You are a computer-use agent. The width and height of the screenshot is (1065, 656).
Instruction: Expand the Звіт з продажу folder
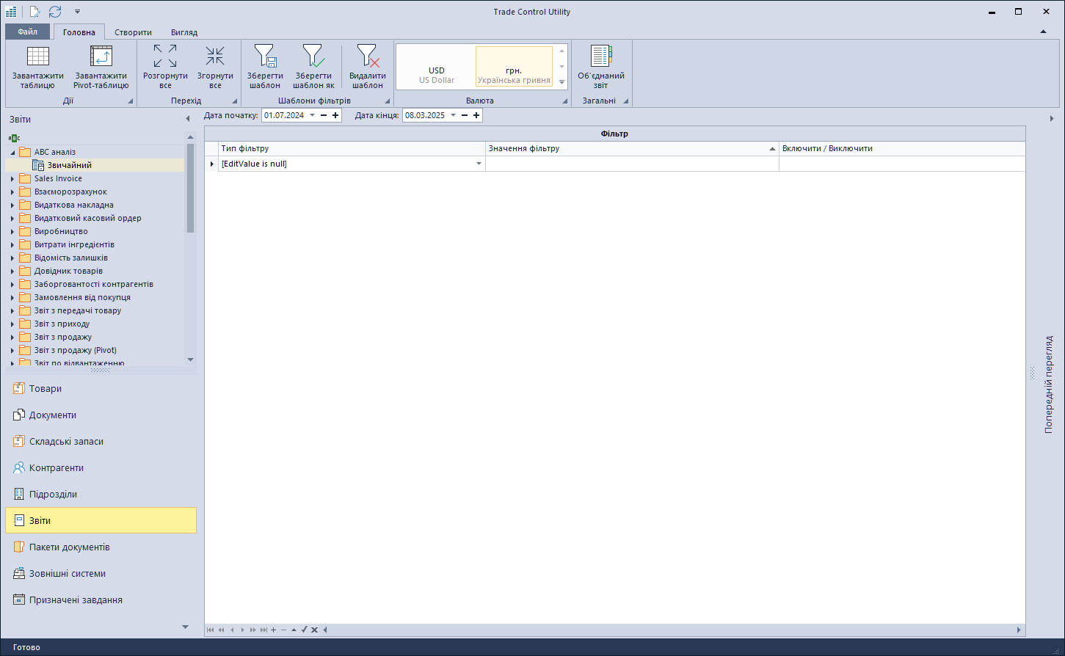[x=12, y=337]
